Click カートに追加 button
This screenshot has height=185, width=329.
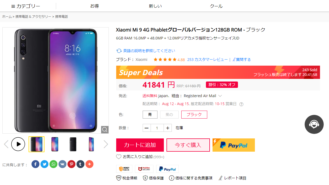click(x=140, y=145)
